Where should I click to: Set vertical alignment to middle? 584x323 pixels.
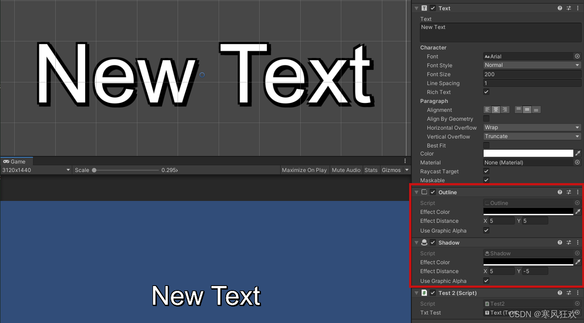click(x=527, y=110)
